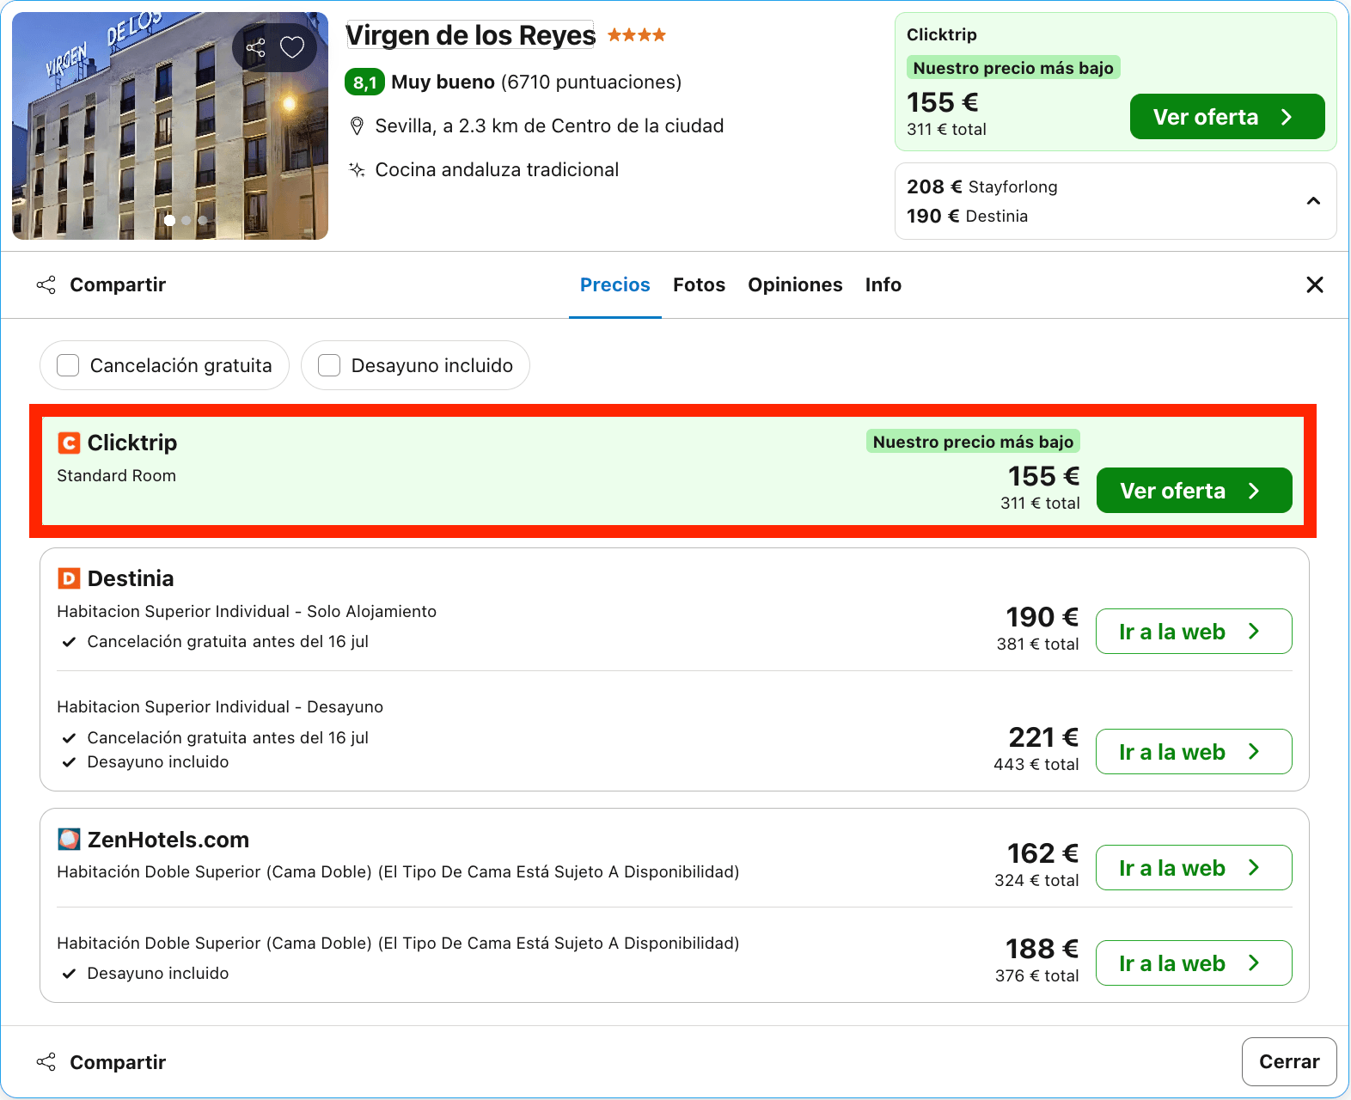Click Sevilla, a 2.3 km de Centro text
The width and height of the screenshot is (1351, 1100).
[x=549, y=126]
